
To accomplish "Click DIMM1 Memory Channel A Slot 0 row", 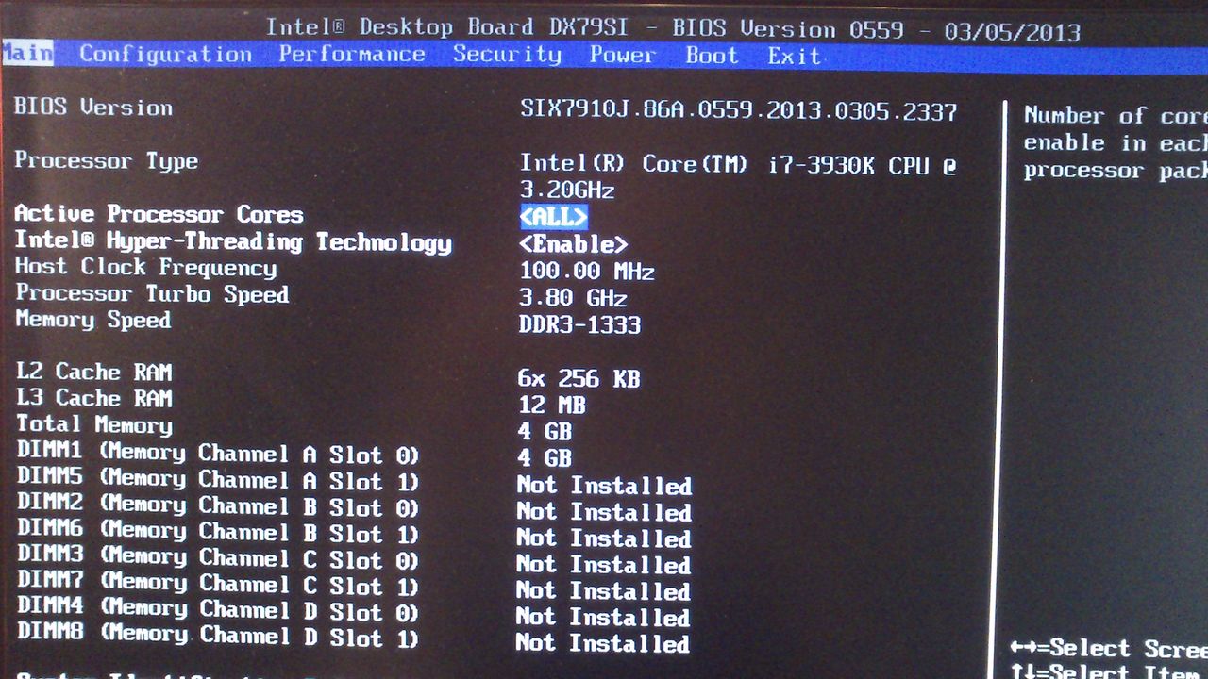I will [218, 454].
